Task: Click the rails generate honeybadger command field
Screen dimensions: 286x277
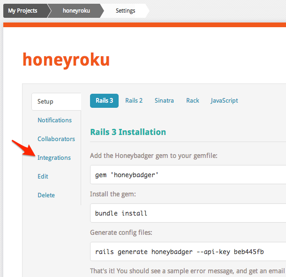Action: click(188, 252)
